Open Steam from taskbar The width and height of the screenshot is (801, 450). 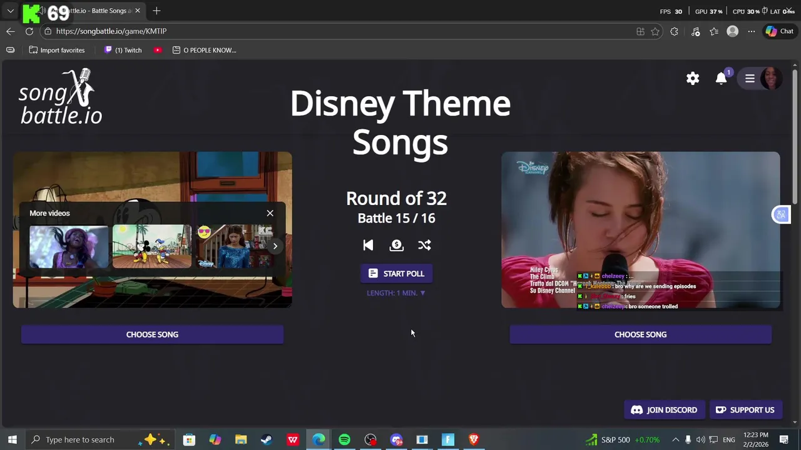(x=267, y=440)
